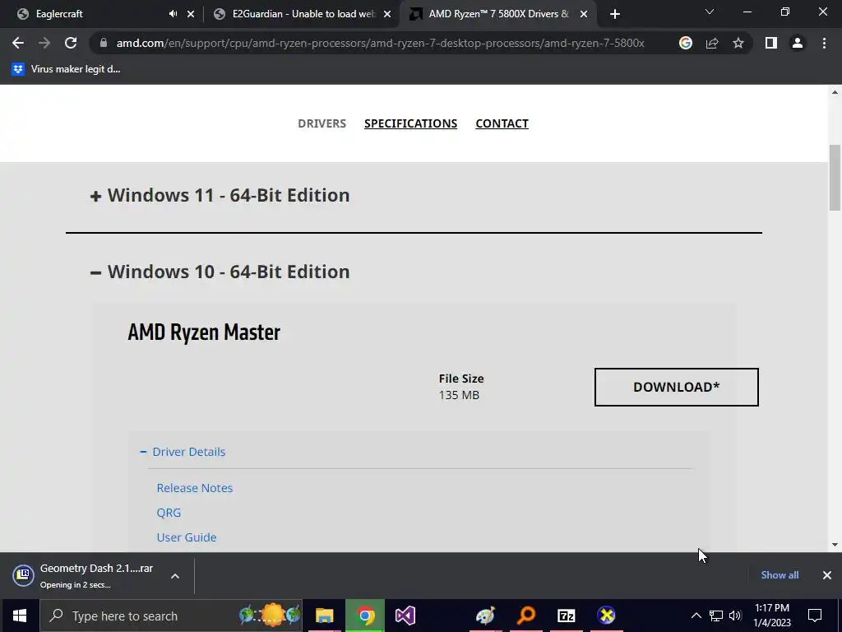The height and width of the screenshot is (632, 842).
Task: Go to the CONTACT section
Action: [502, 123]
